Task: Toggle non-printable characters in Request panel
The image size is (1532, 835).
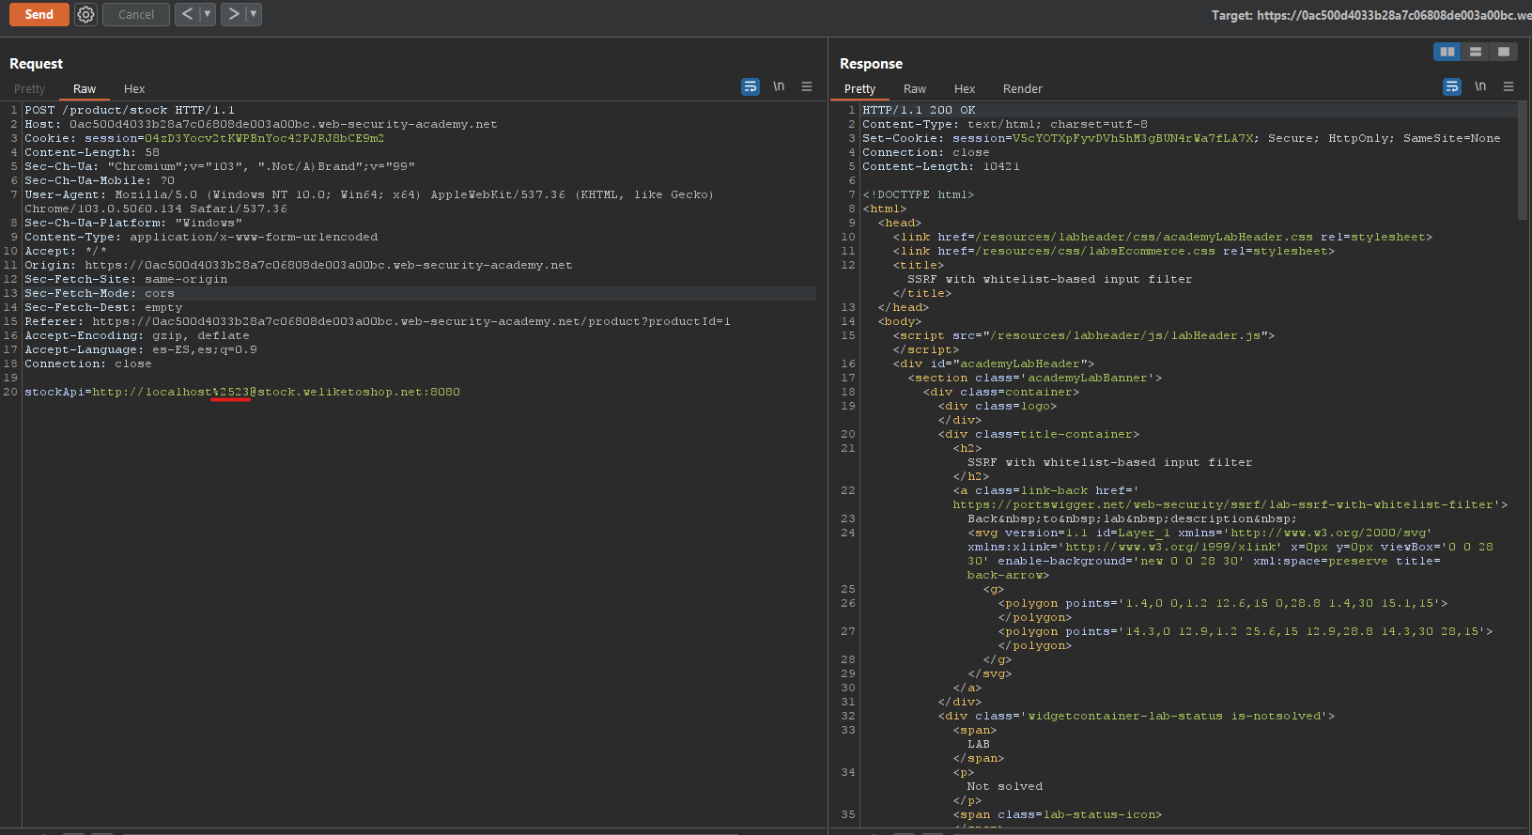Action: point(779,86)
